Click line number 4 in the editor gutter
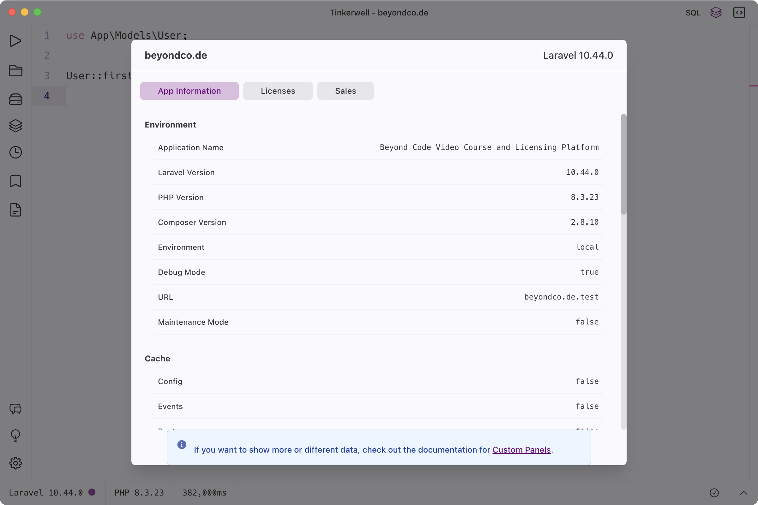The width and height of the screenshot is (758, 505). (47, 96)
